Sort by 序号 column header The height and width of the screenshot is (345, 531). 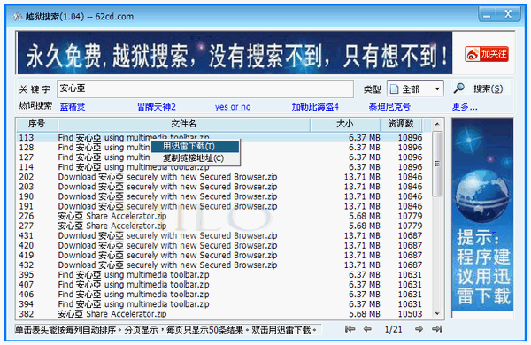(37, 124)
